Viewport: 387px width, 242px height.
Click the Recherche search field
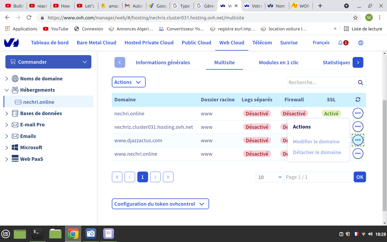(321, 82)
